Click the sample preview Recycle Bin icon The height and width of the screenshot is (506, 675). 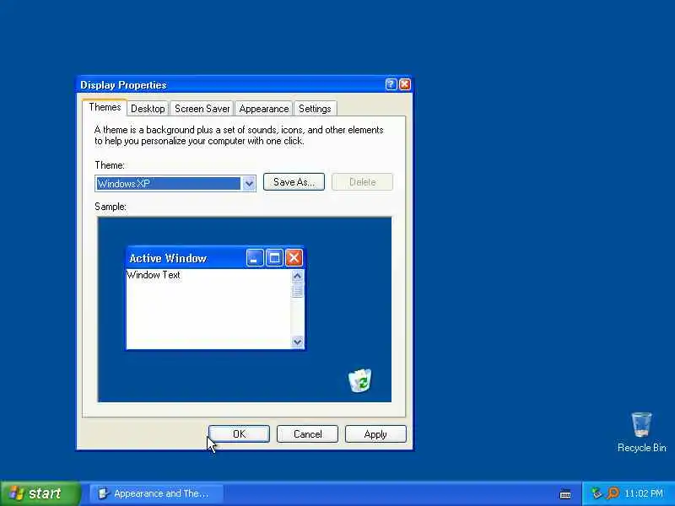(360, 380)
